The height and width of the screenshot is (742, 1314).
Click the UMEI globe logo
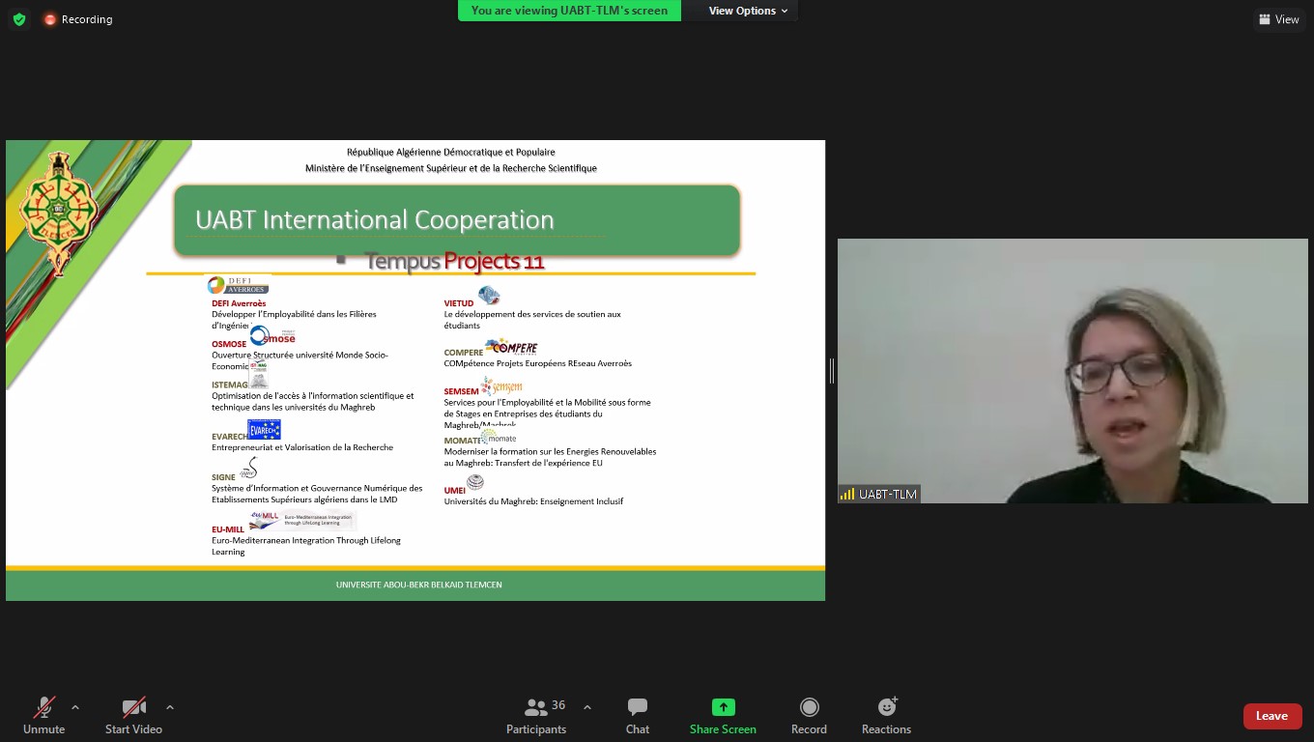475,482
